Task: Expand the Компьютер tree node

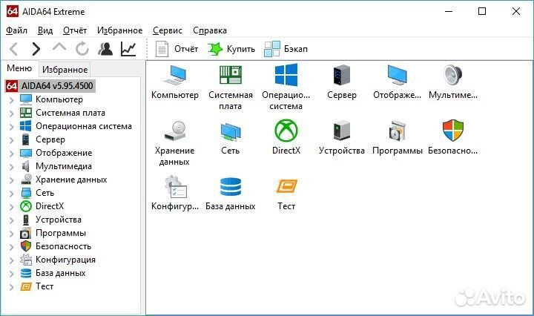Action: click(x=11, y=99)
